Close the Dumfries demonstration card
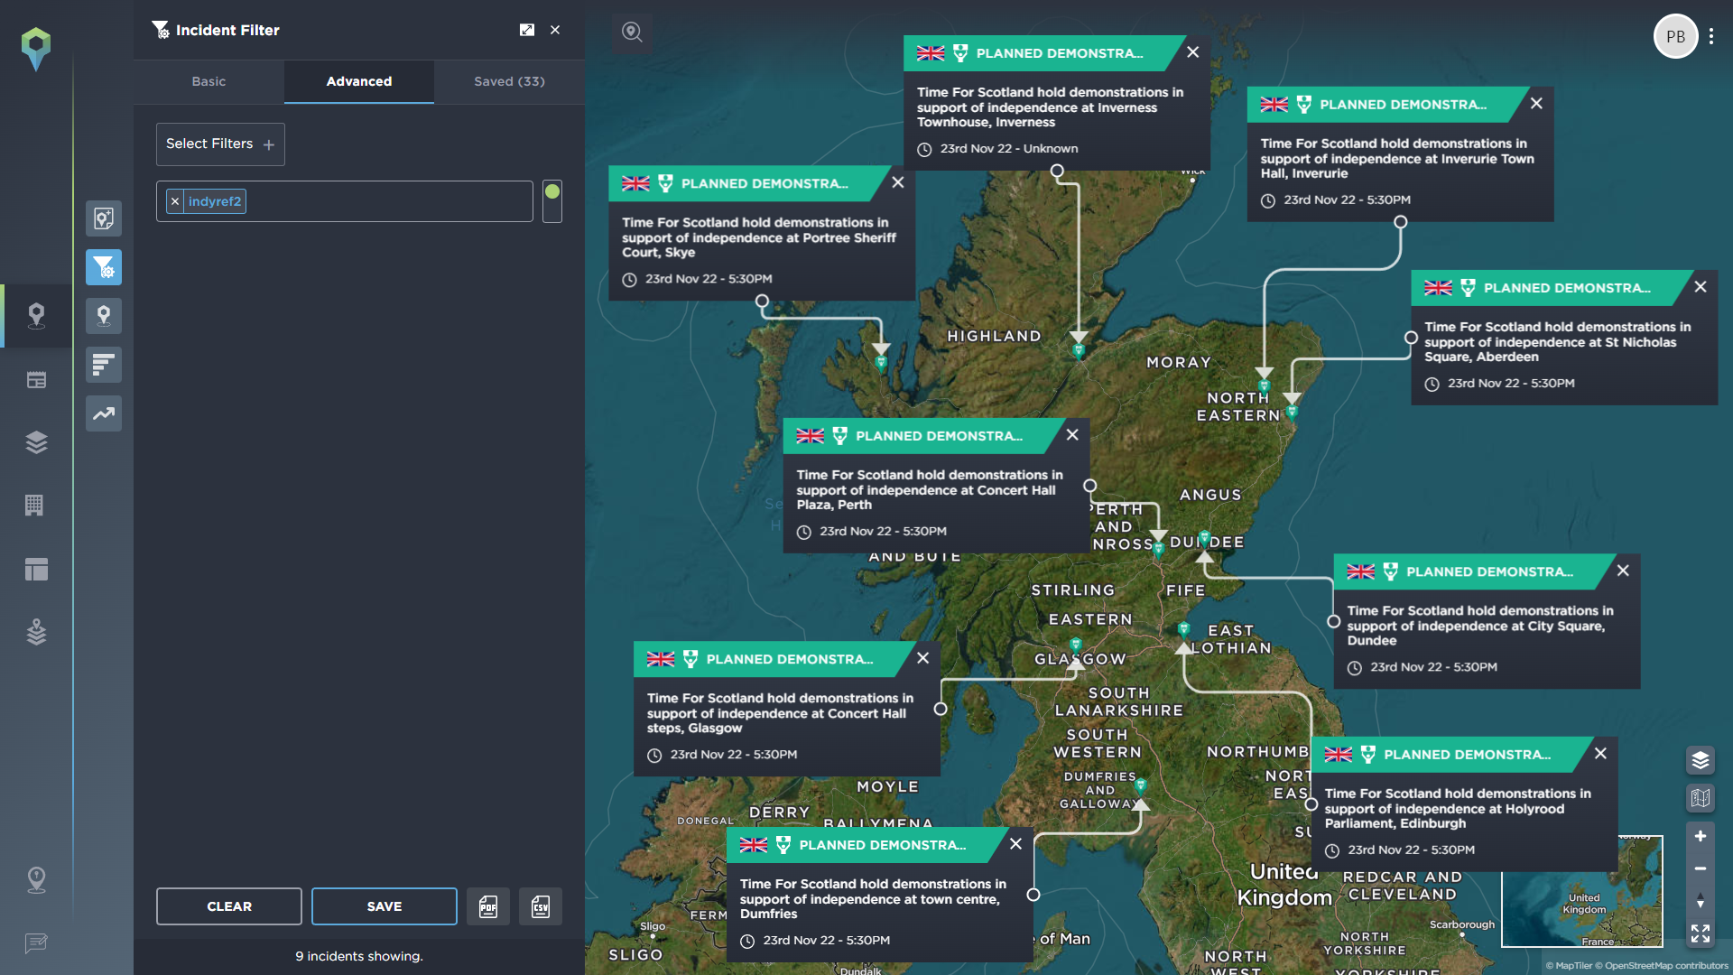1733x975 pixels. click(x=1015, y=844)
